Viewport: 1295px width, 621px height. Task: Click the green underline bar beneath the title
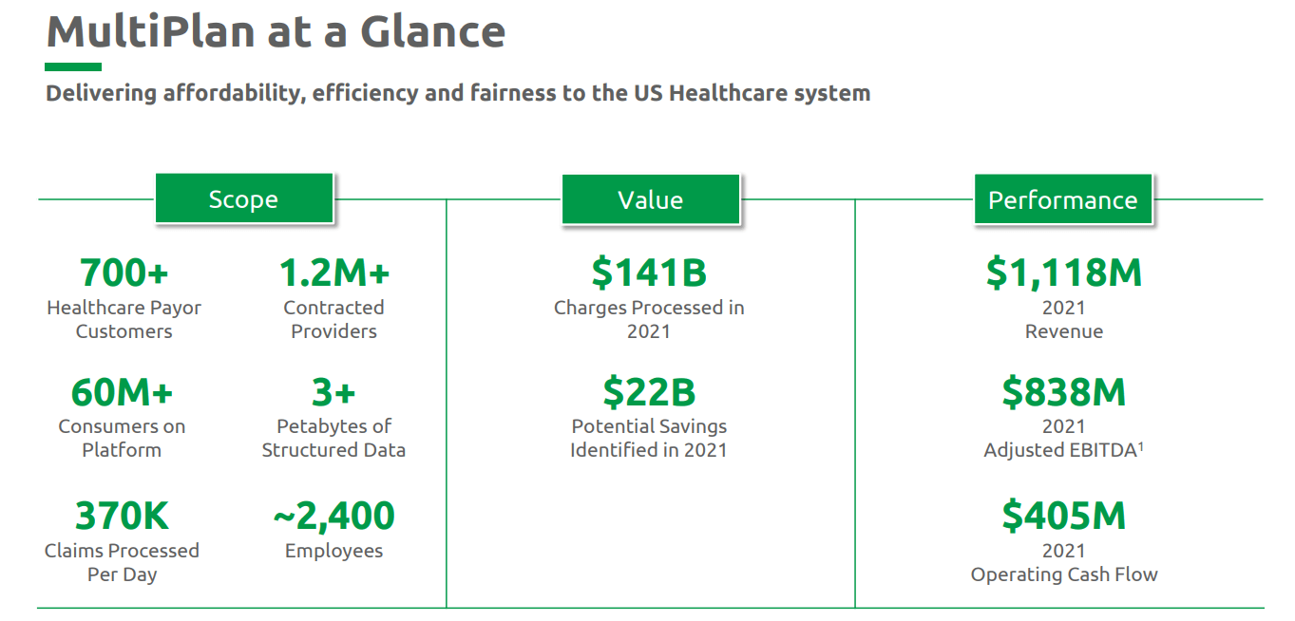click(x=73, y=67)
